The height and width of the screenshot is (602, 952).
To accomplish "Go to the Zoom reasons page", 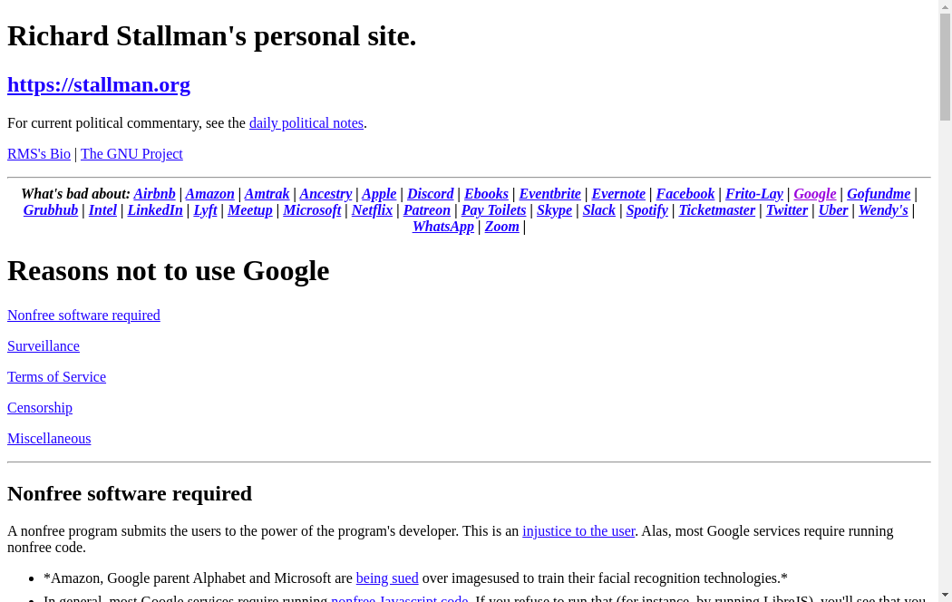I will point(501,227).
